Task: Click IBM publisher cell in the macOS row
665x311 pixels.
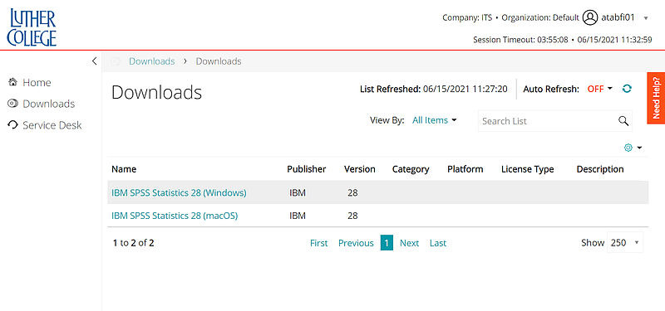Action: click(298, 216)
